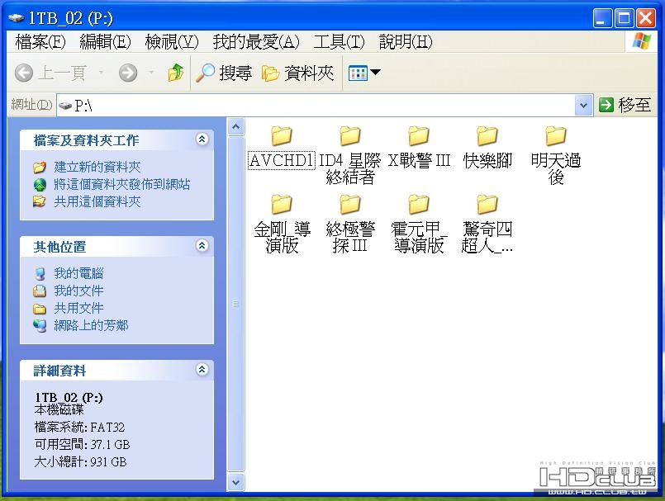
Task: Click the 共用這個資料夾 sharing icon
Action: [x=40, y=201]
